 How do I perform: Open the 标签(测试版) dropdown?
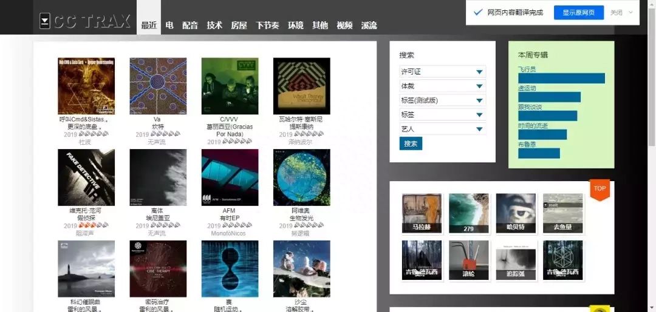point(443,100)
